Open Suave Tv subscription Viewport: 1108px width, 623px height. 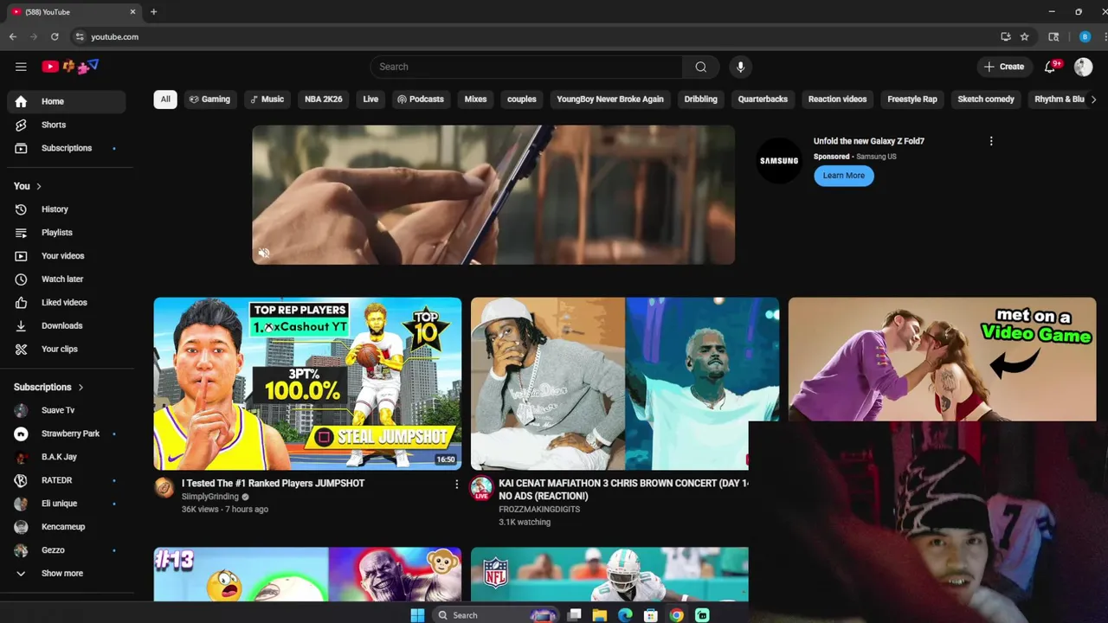(x=67, y=410)
